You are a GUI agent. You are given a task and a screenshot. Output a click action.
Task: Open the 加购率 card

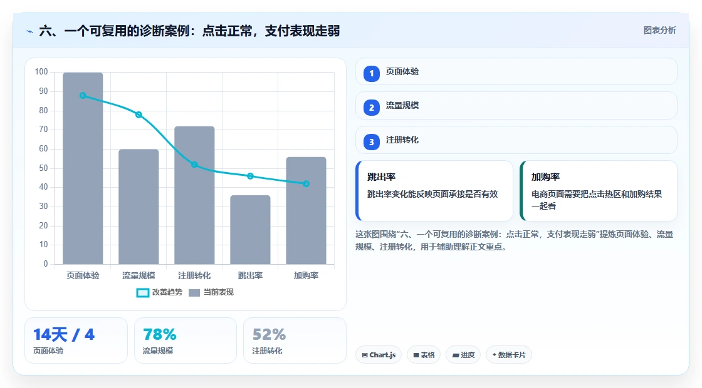click(599, 191)
